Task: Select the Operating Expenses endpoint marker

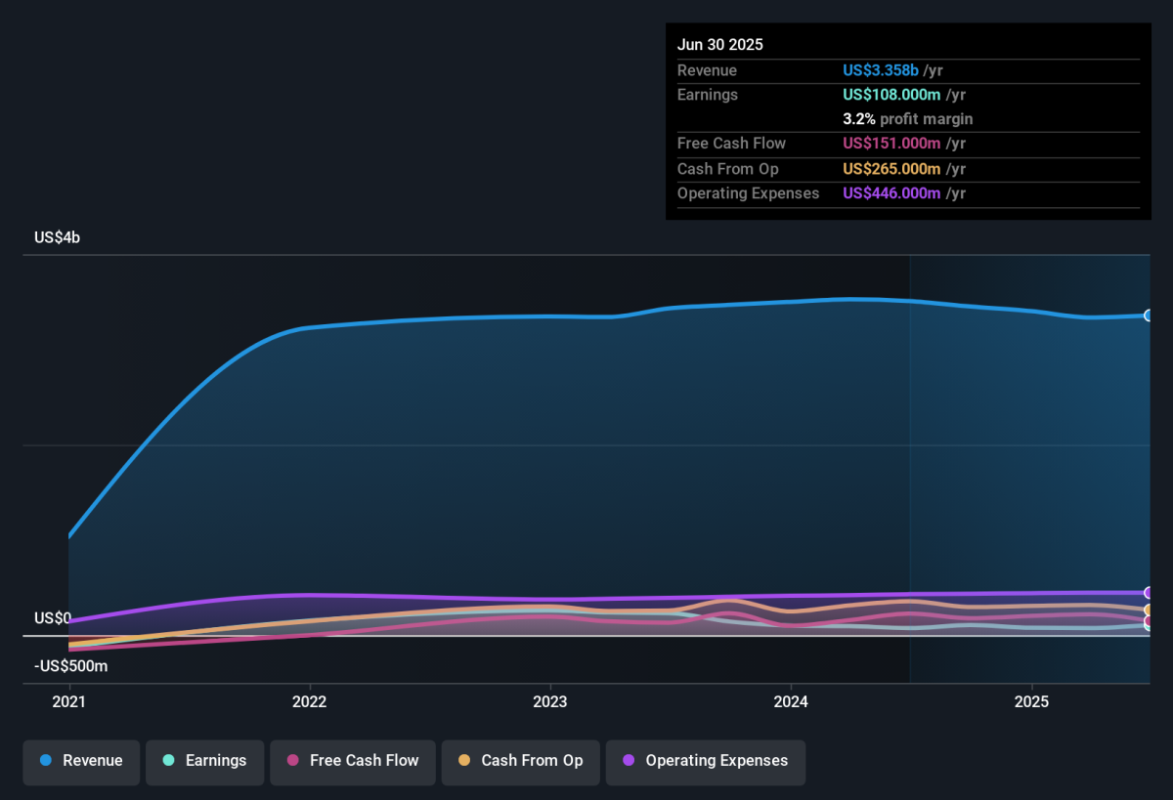Action: (1150, 593)
